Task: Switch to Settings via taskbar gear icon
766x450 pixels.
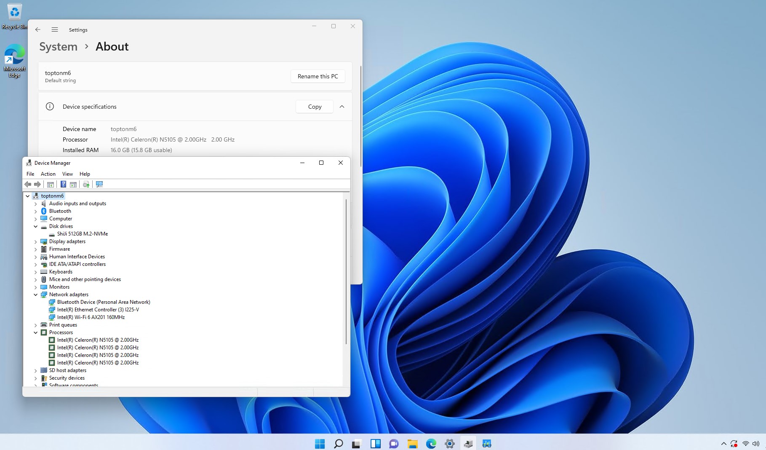Action: (x=450, y=444)
